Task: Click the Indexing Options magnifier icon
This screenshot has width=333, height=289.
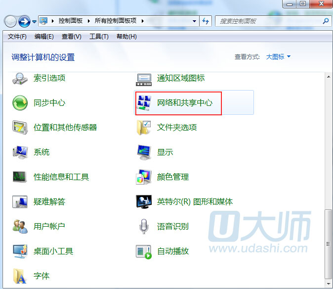Action: [x=20, y=78]
